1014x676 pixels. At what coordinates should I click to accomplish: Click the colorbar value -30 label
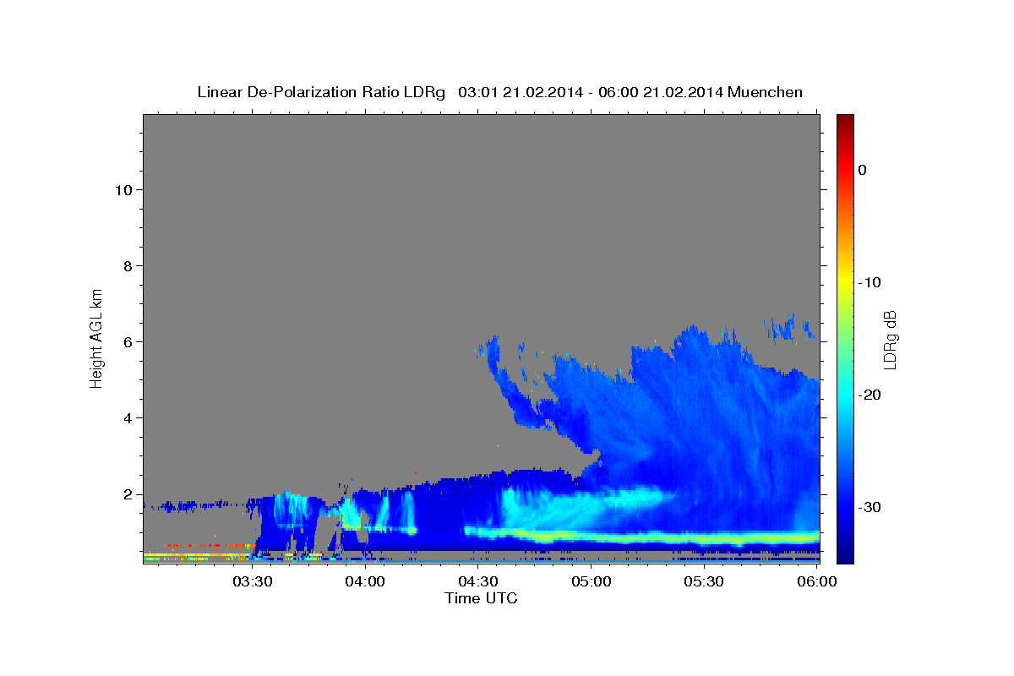click(870, 507)
